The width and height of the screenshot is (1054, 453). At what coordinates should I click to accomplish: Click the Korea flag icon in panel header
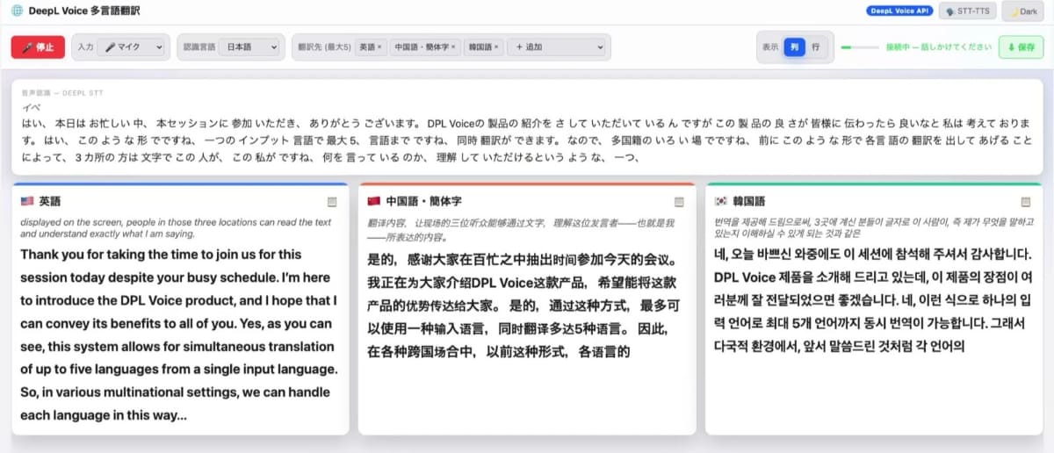721,201
